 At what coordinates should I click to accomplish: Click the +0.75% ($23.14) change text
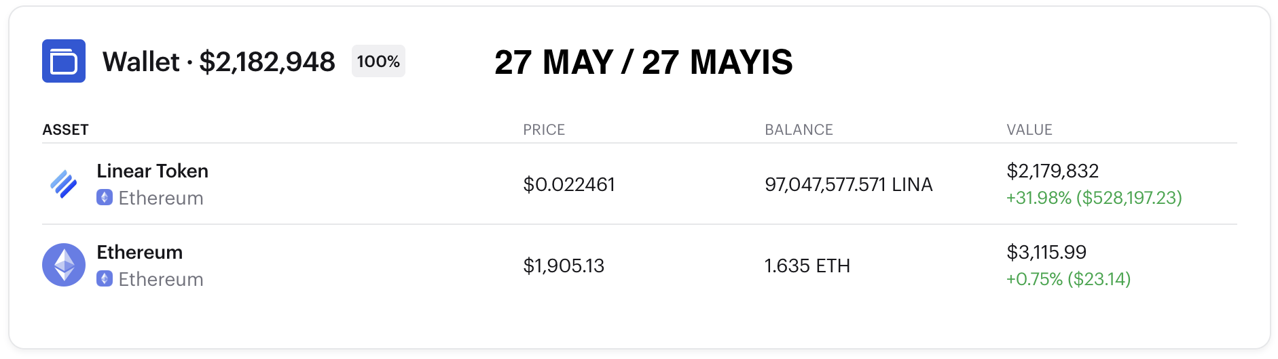tap(1068, 279)
